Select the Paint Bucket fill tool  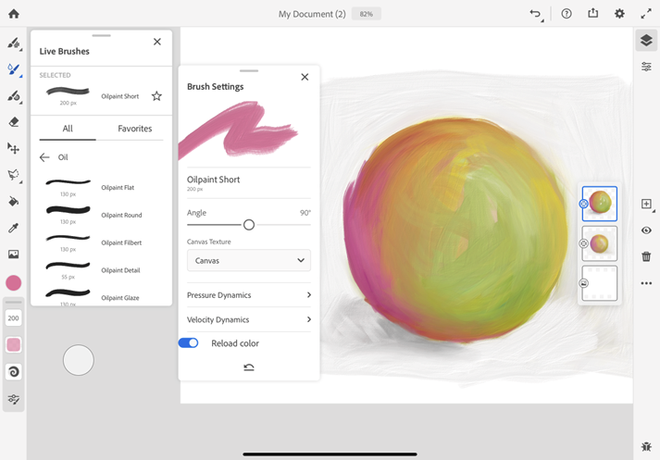[14, 201]
